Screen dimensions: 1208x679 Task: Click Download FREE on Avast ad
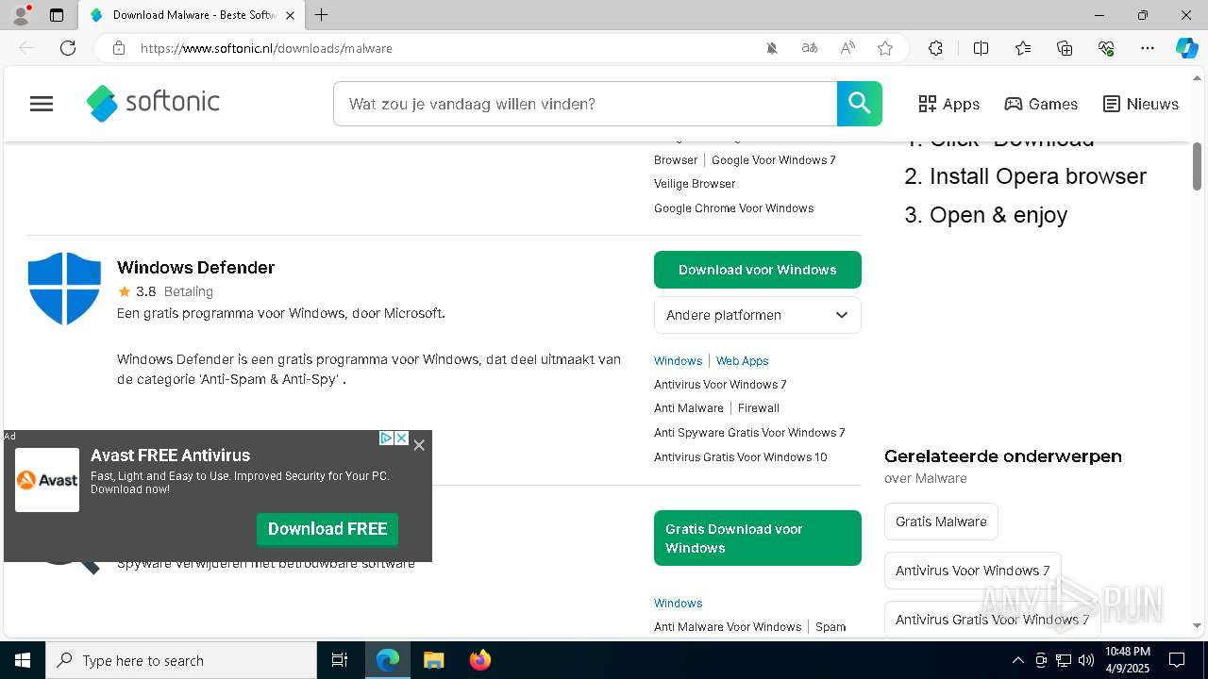tap(327, 529)
